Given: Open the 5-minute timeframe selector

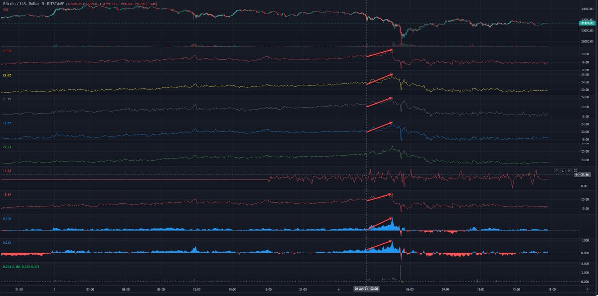Looking at the screenshot, I should [x=43, y=4].
